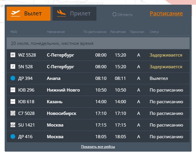Select flight number ЮВ 296
Screen dimensions: 196x156
[26, 90]
